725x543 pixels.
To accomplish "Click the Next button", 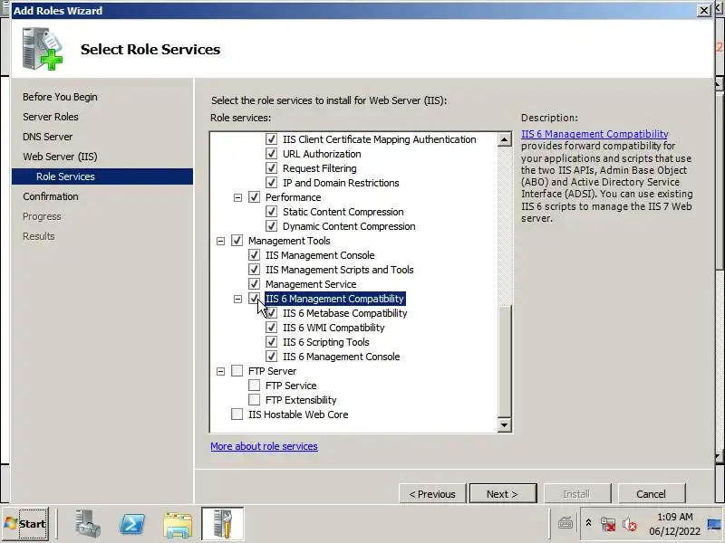I will (x=503, y=494).
